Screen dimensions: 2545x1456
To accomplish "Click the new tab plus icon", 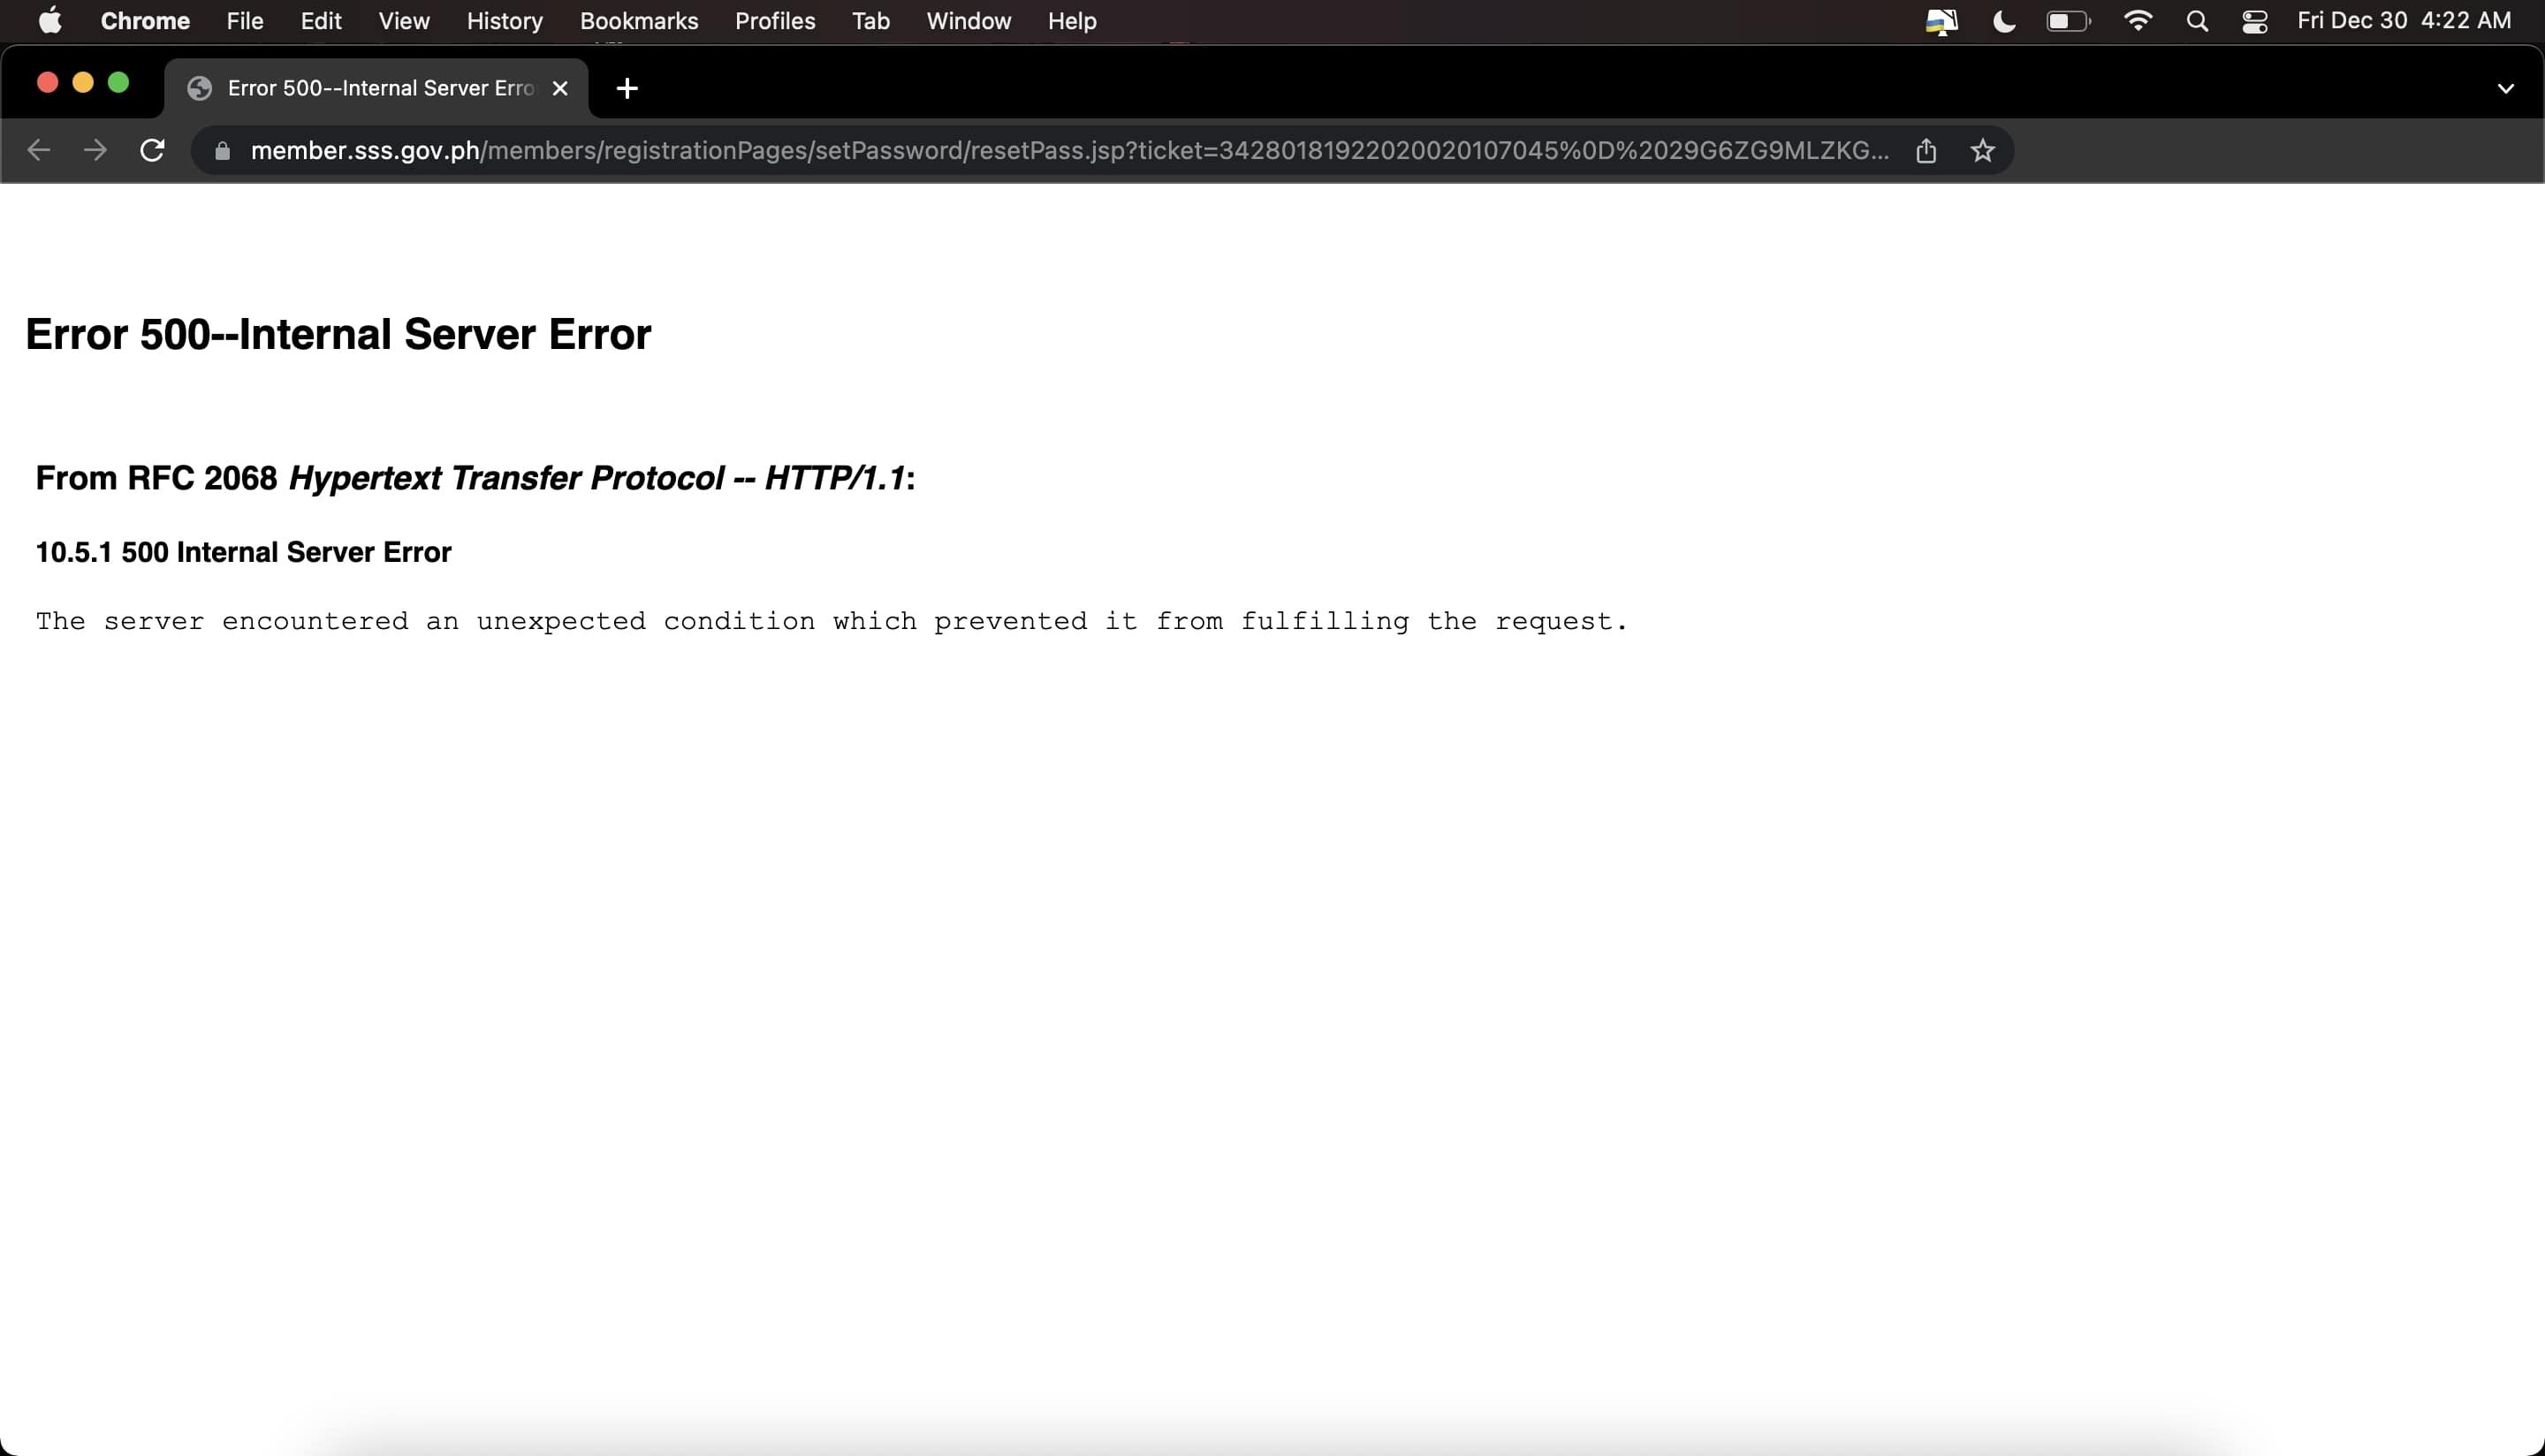I will tap(626, 87).
